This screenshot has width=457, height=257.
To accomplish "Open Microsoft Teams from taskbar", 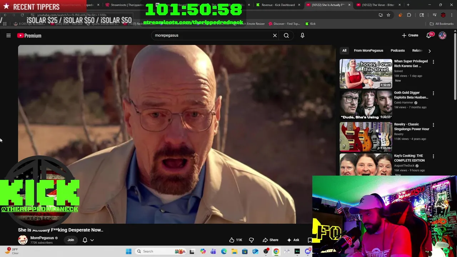I will tap(214, 251).
